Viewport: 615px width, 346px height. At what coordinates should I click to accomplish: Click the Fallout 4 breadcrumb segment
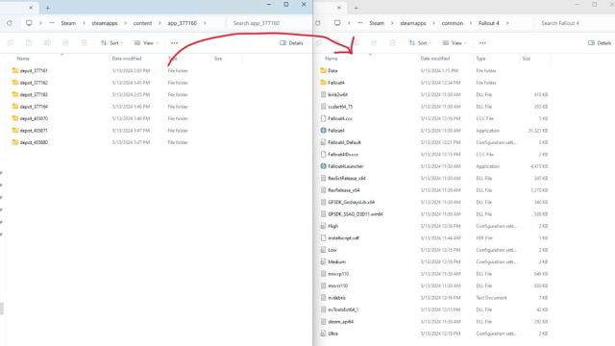coord(489,23)
